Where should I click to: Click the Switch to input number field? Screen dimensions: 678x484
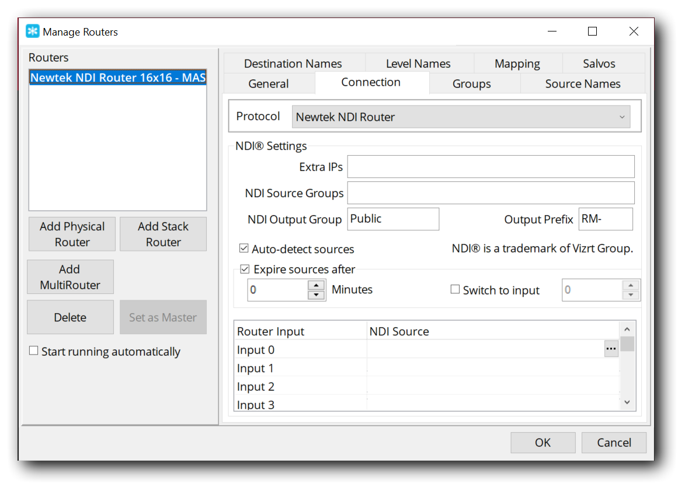[x=592, y=290]
